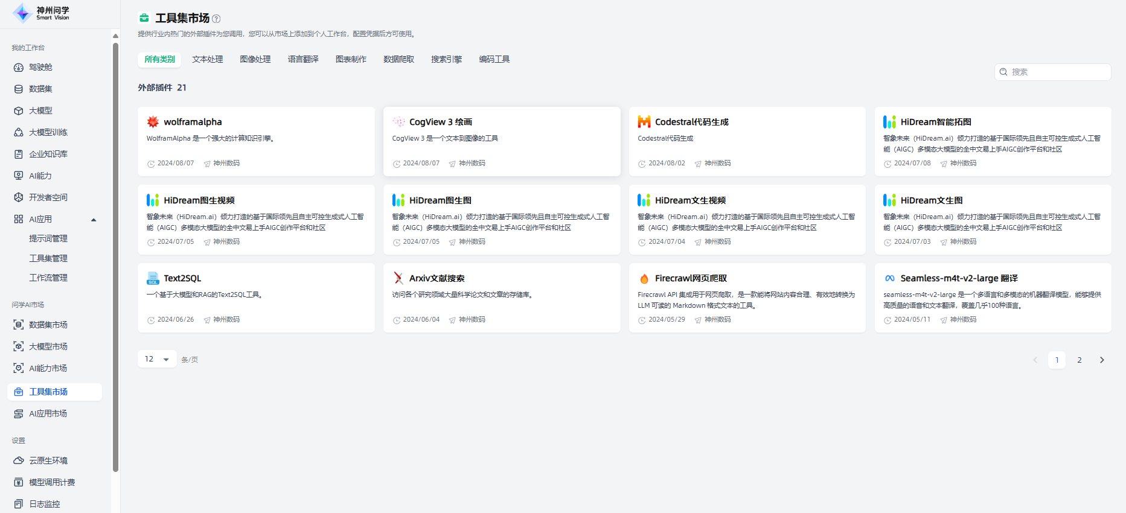The image size is (1126, 513).
Task: Click the Arxiv文献搜索 icon
Action: (398, 278)
